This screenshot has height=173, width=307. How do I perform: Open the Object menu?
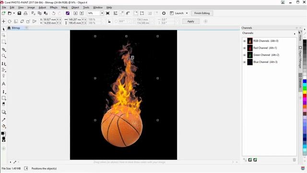[75, 8]
